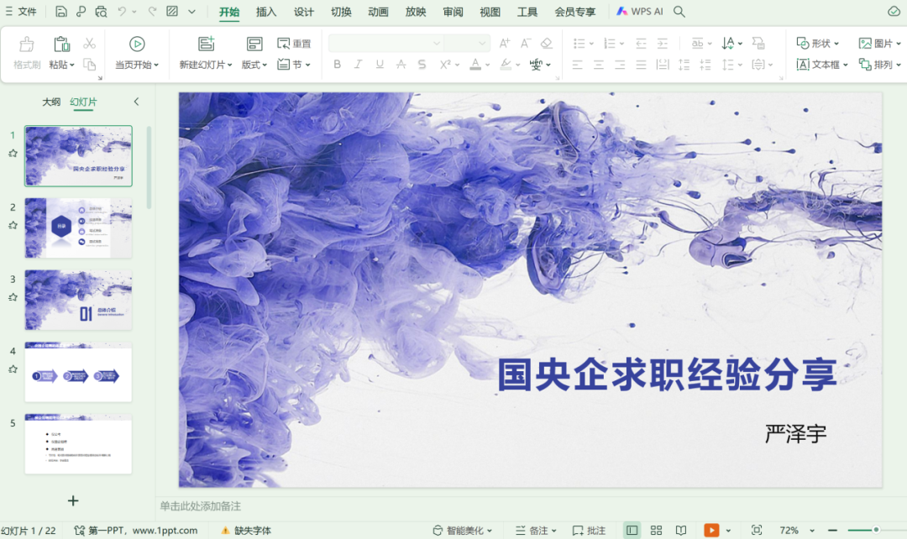The height and width of the screenshot is (539, 907).
Task: Click the new slide icon
Action: [x=206, y=44]
